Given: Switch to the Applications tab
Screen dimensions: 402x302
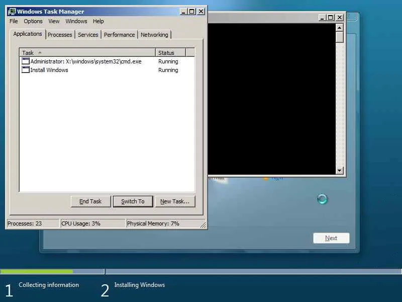Looking at the screenshot, I should 28,34.
